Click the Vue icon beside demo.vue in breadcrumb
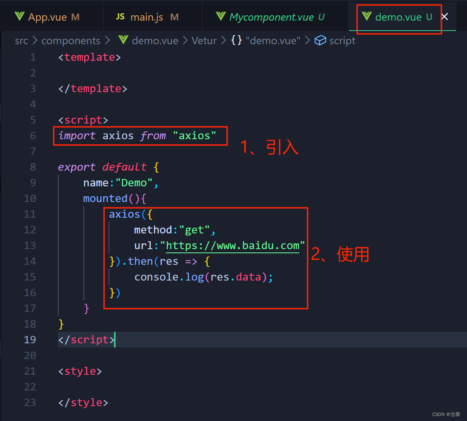The width and height of the screenshot is (467, 421). coord(123,40)
